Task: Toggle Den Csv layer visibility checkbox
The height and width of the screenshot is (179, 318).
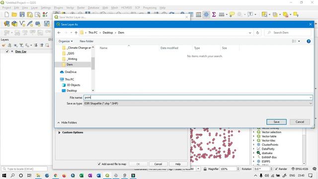Action: pos(7,52)
